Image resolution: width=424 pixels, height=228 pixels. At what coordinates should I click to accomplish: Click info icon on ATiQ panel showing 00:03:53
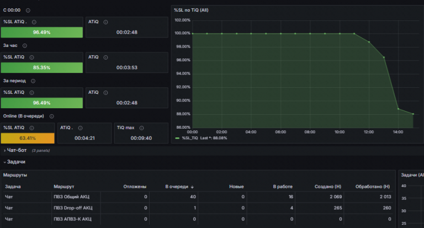point(106,57)
